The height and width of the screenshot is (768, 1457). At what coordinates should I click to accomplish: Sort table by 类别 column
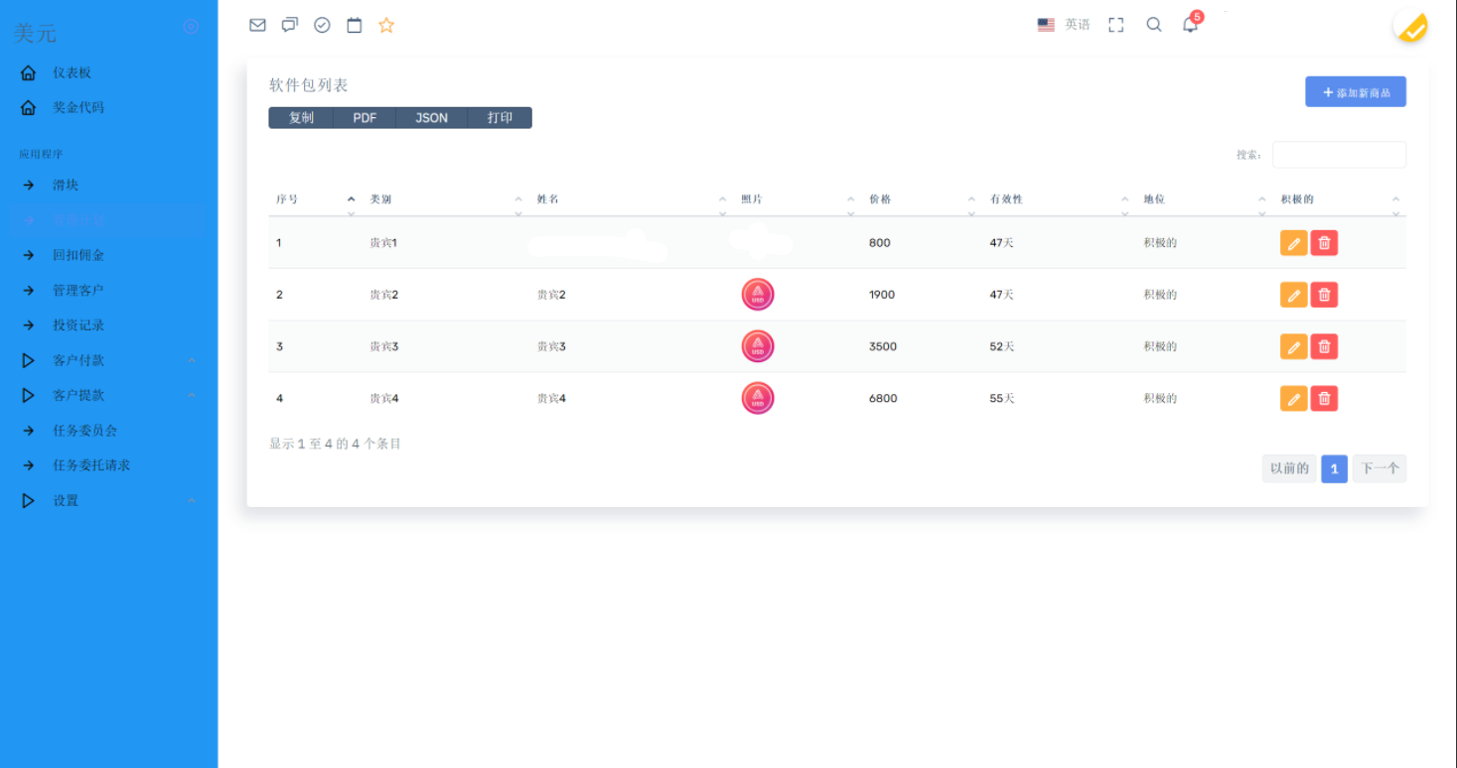(x=446, y=199)
